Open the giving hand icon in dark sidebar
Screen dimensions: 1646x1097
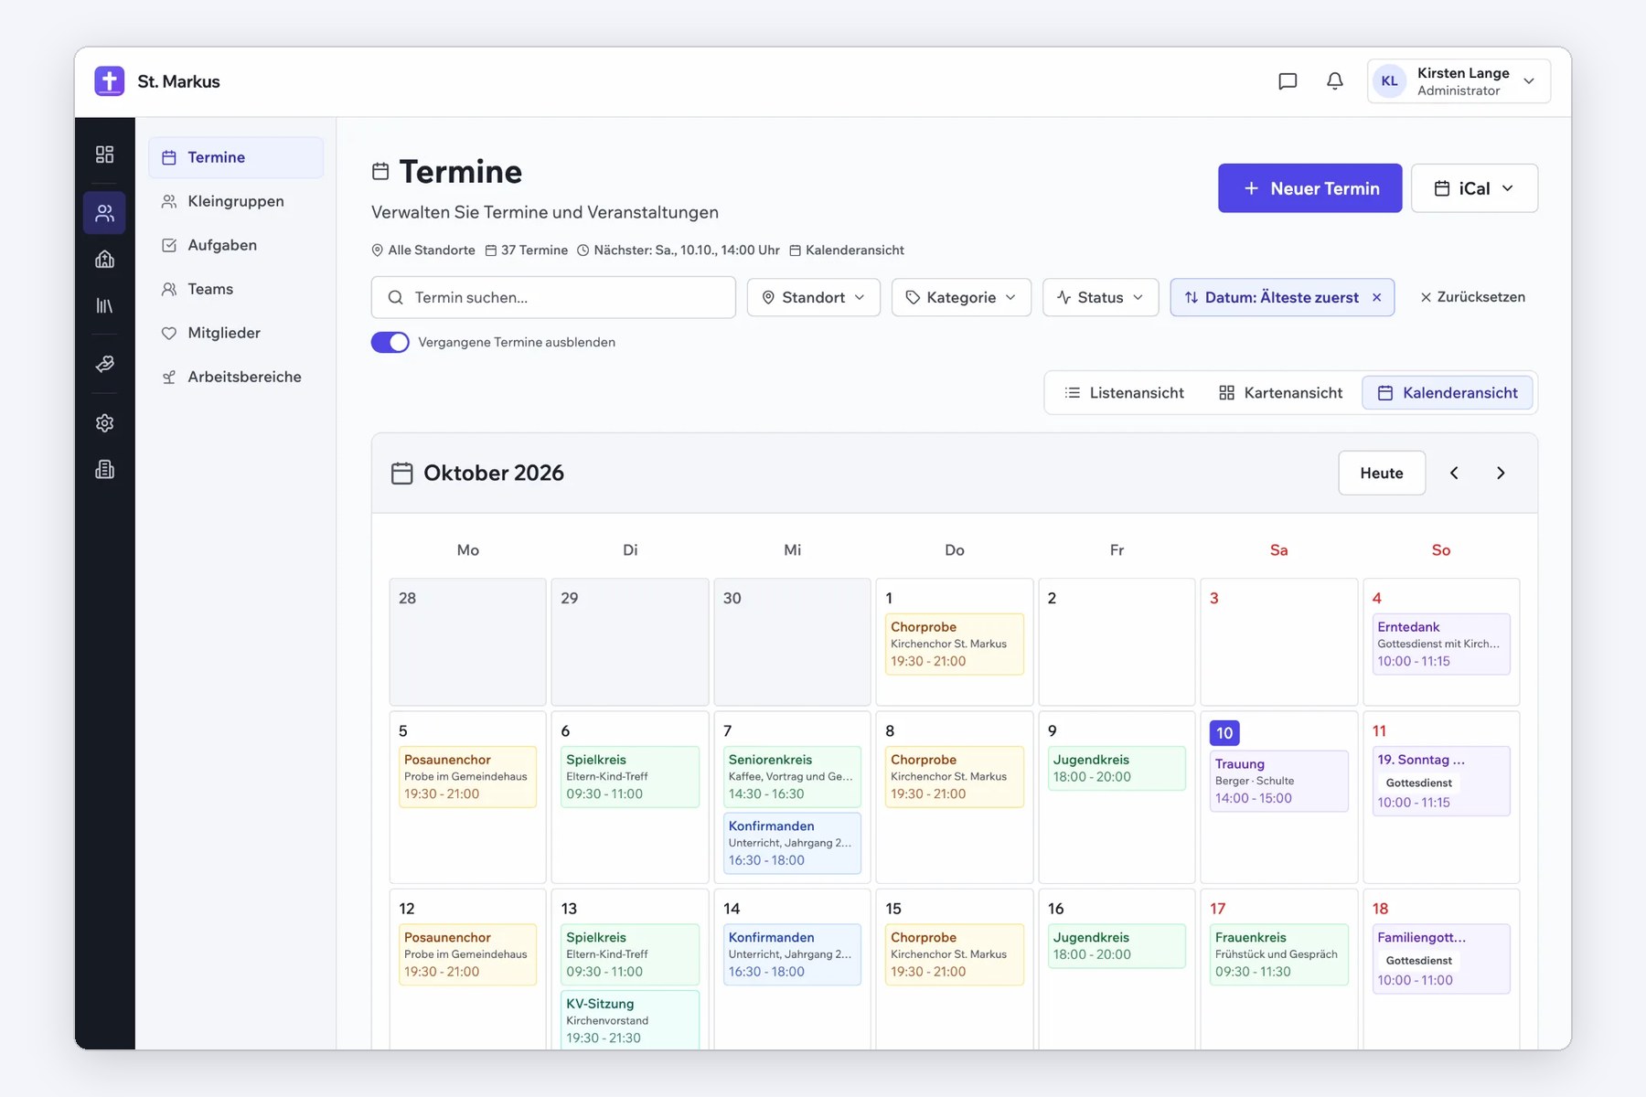tap(105, 364)
